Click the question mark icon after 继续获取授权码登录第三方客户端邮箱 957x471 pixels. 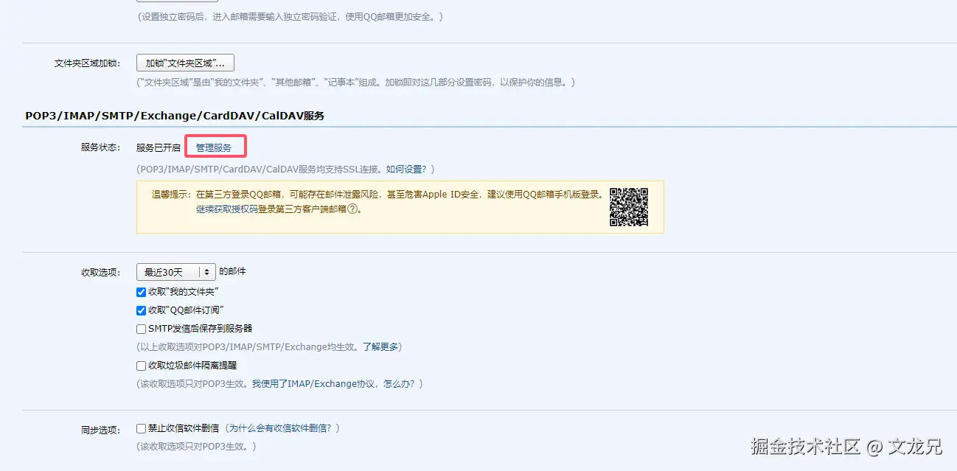click(353, 209)
